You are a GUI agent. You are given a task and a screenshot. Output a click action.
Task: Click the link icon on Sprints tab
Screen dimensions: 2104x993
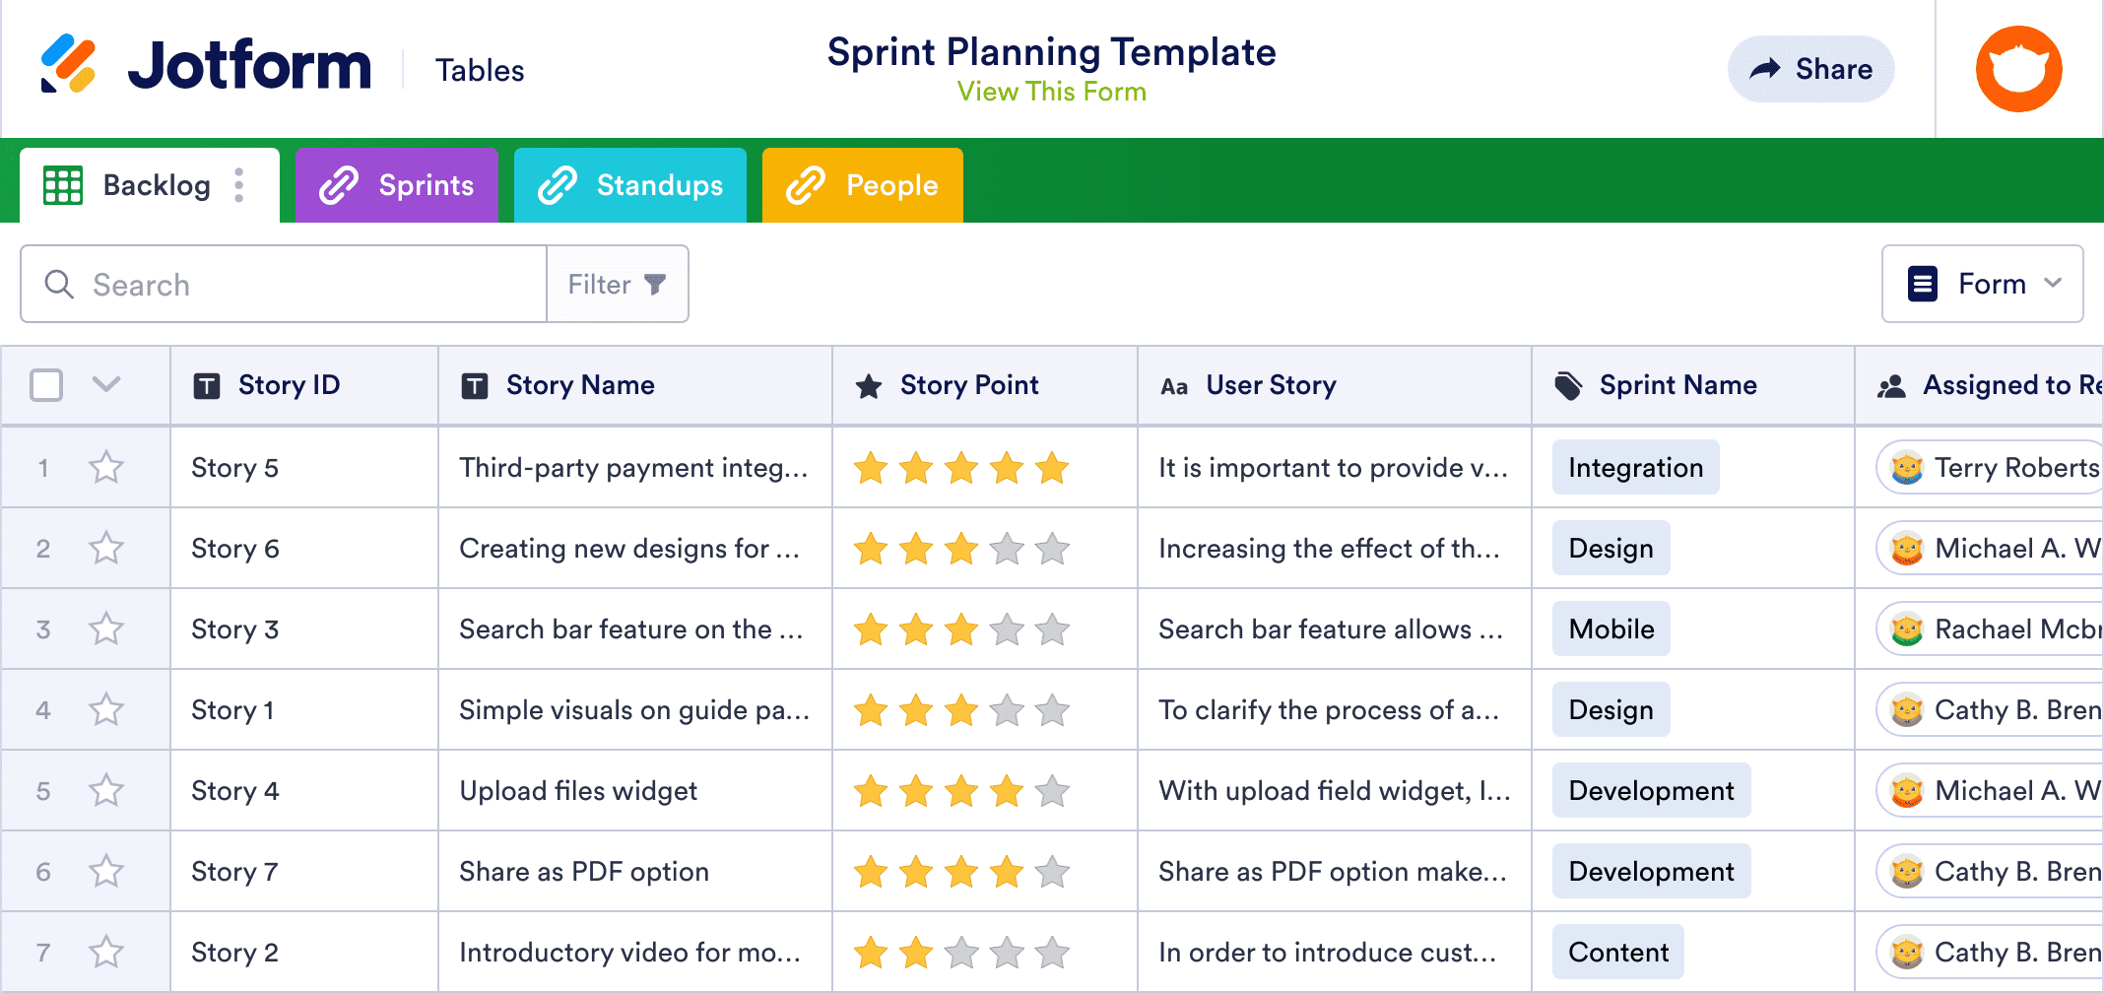click(x=338, y=184)
